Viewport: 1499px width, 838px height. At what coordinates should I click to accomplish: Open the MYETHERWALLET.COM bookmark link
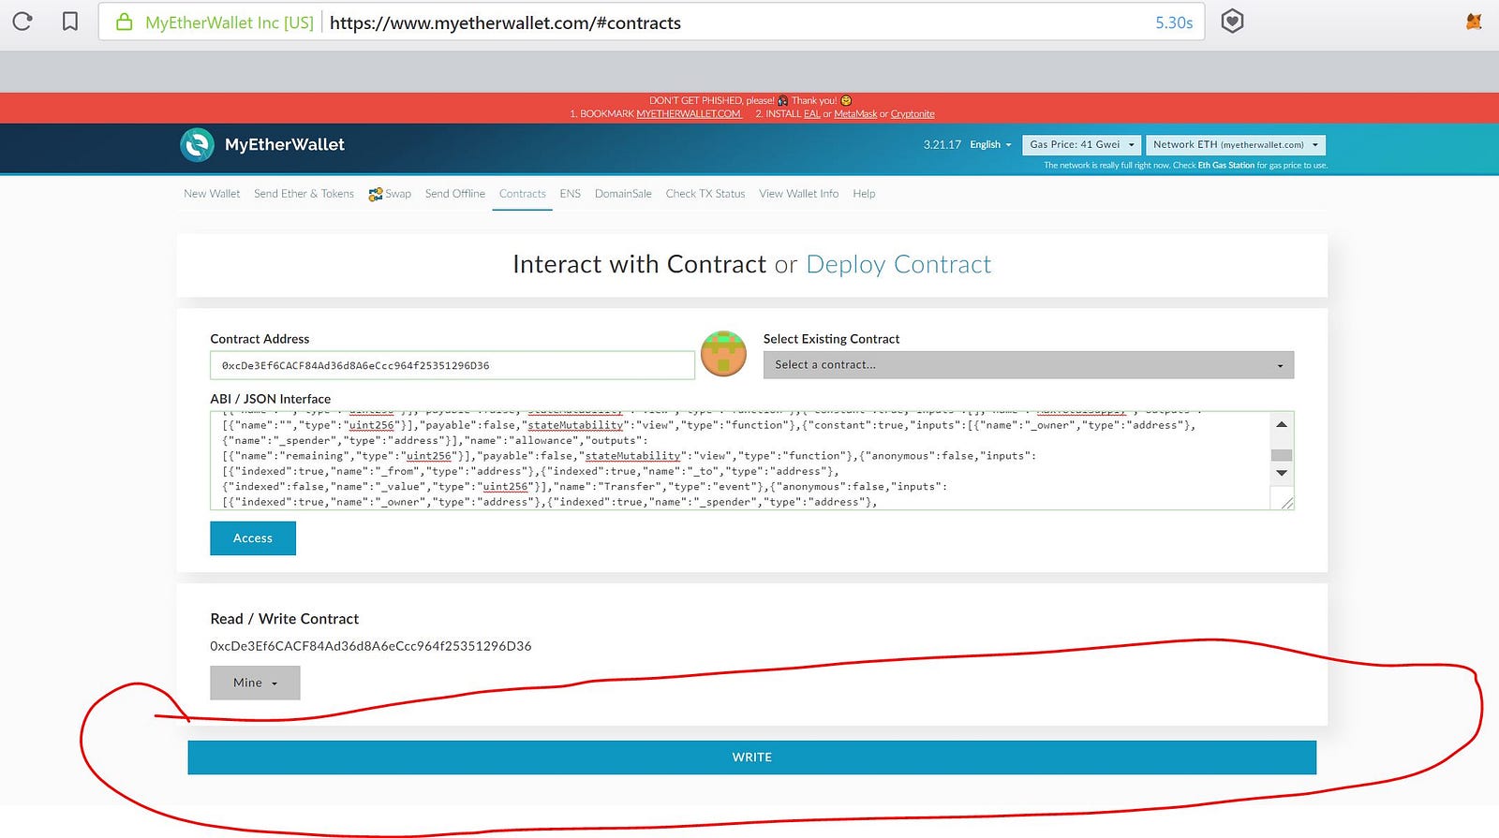click(689, 114)
